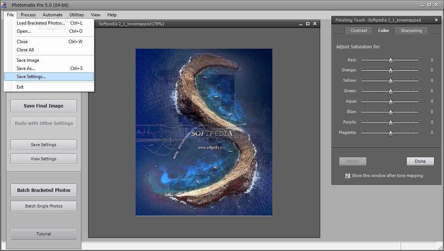Screen dimensions: 444x251
Task: Choose Close in the File menu
Action: pyautogui.click(x=49, y=42)
